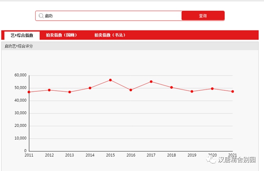Click the peak 2015 data point
Image resolution: width=264 pixels, height=171 pixels.
110,80
